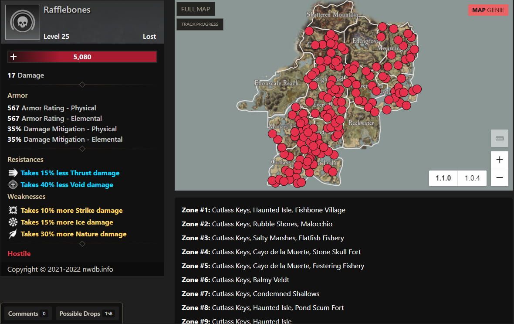514x324 pixels.
Task: Click the Track Progress button
Action: tap(200, 24)
